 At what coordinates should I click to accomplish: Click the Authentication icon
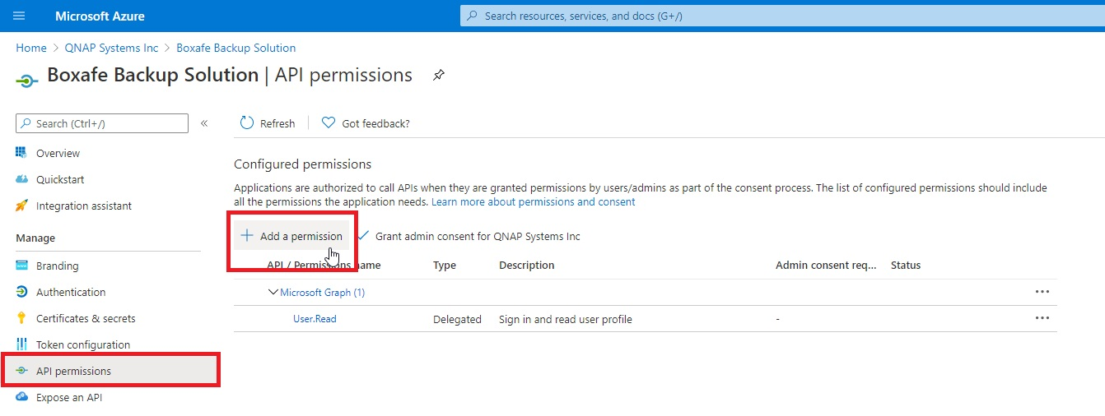point(22,292)
